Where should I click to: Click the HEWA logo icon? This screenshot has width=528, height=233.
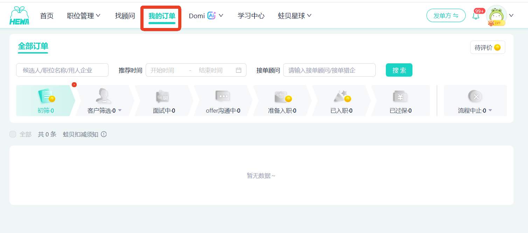click(x=19, y=16)
